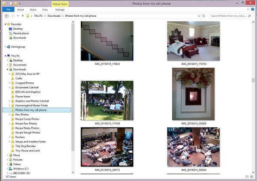Select the lobby photo IMG_20150515_200712

[x=107, y=147]
